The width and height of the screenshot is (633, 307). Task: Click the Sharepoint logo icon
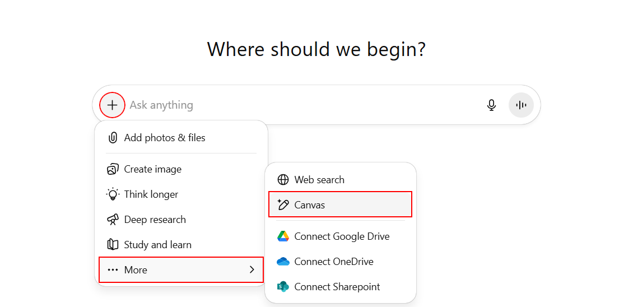click(283, 287)
